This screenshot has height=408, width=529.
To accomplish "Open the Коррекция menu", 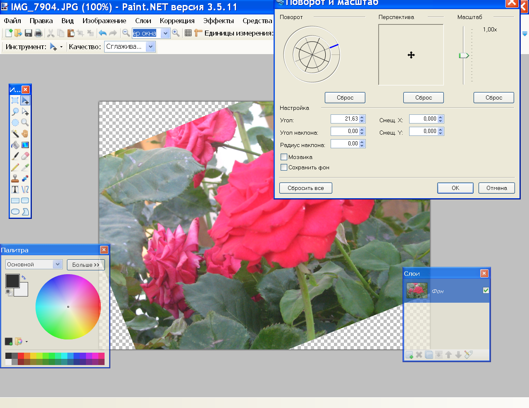I will (x=177, y=21).
